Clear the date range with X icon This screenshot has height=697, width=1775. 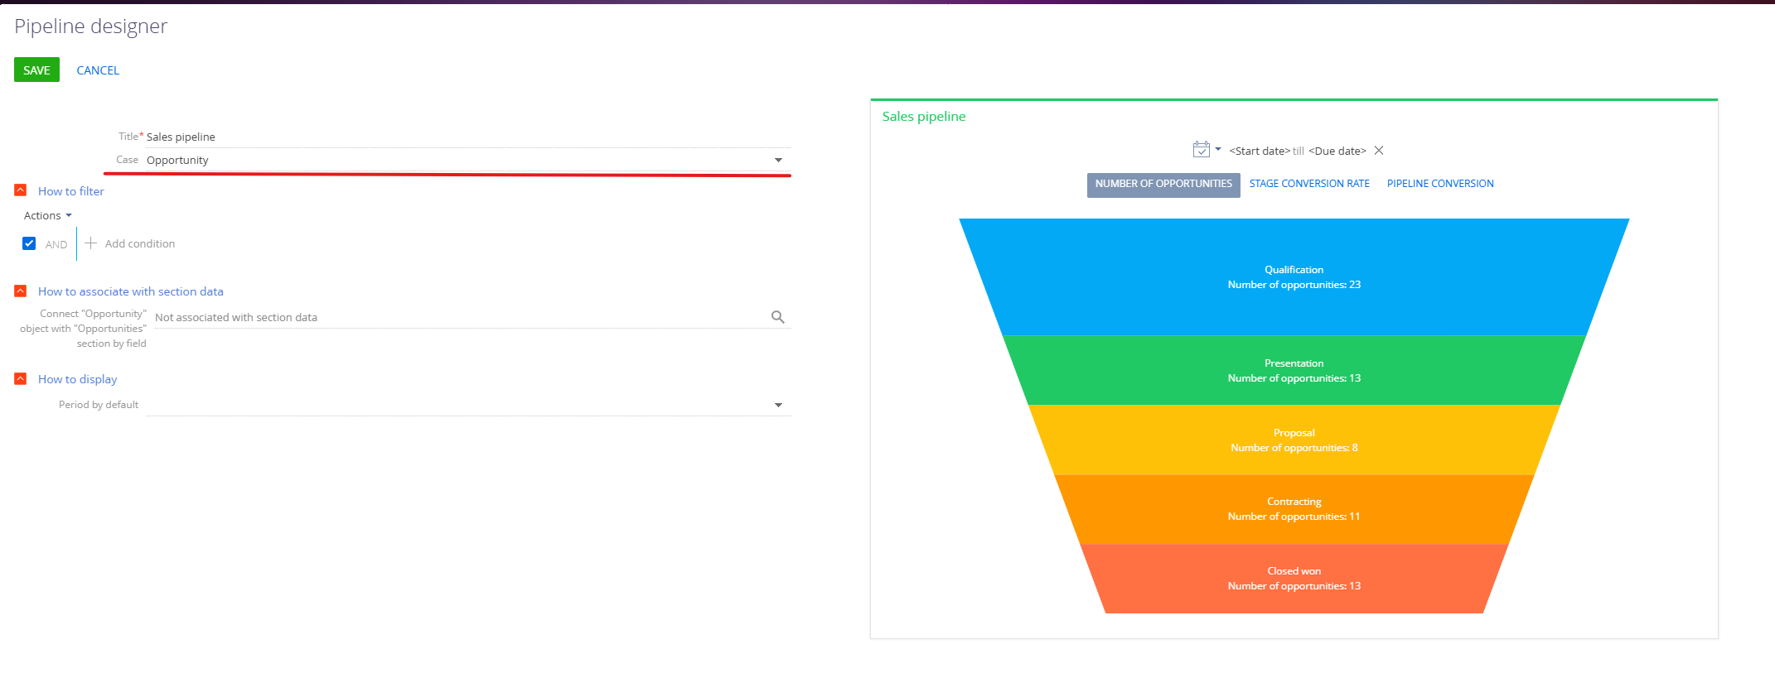(x=1379, y=151)
